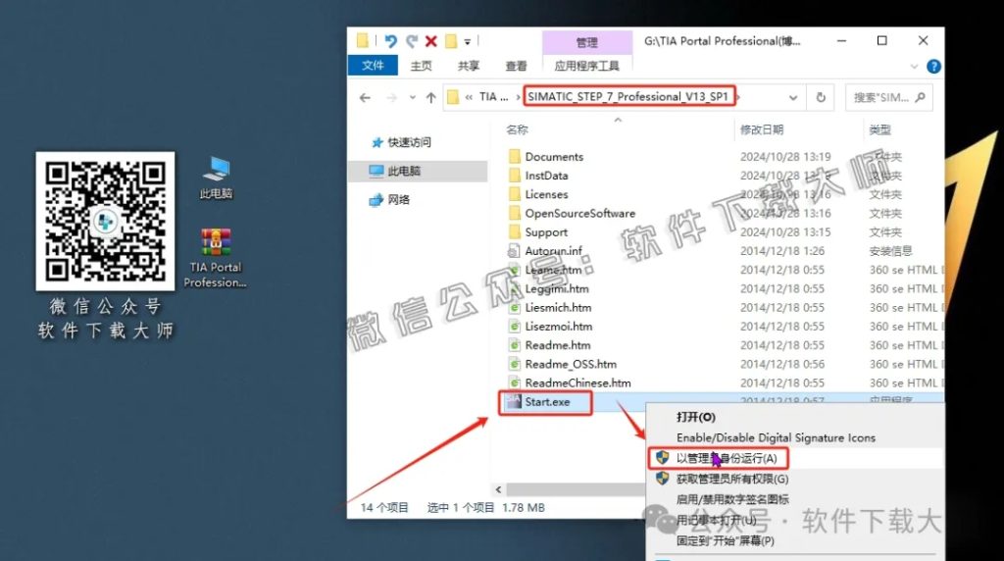Open the 应用程序工具 tab

tap(586, 66)
